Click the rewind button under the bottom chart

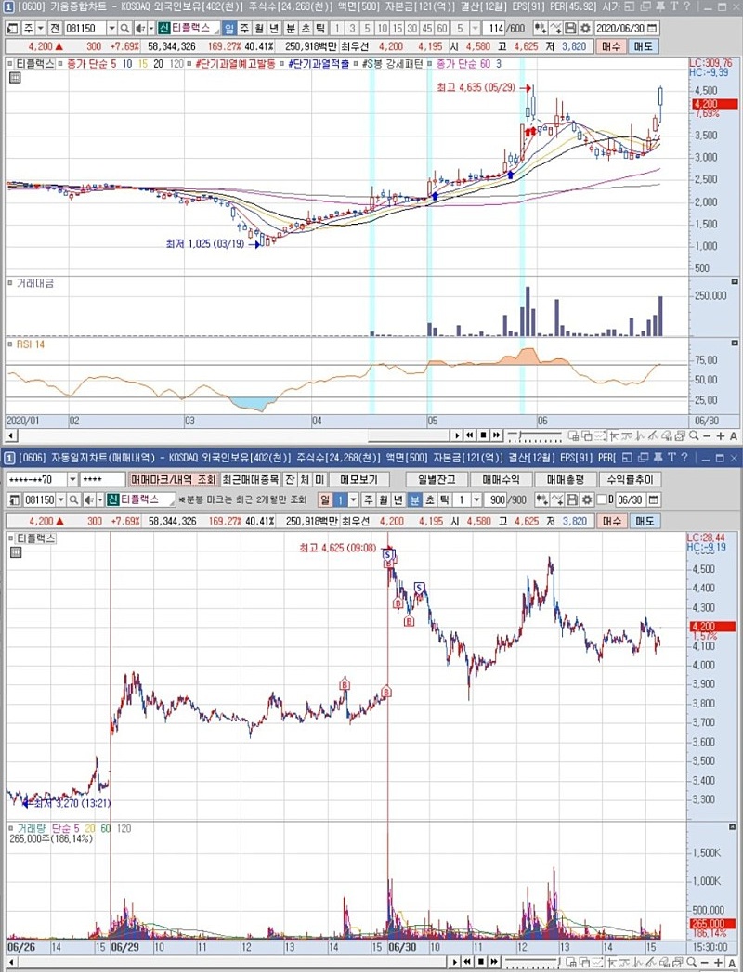click(x=469, y=962)
